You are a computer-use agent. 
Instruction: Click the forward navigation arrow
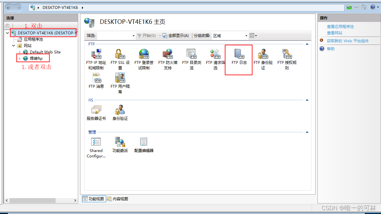point(18,8)
